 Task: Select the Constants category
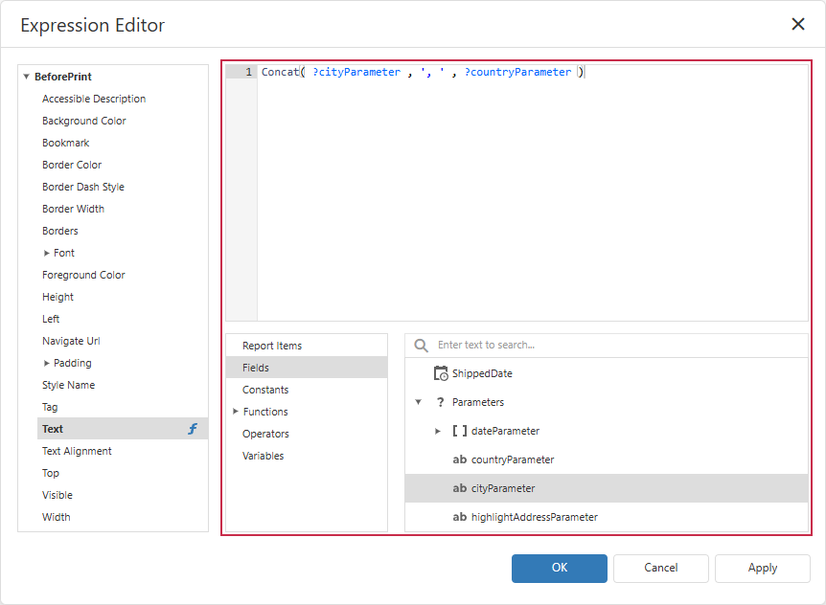point(307,390)
